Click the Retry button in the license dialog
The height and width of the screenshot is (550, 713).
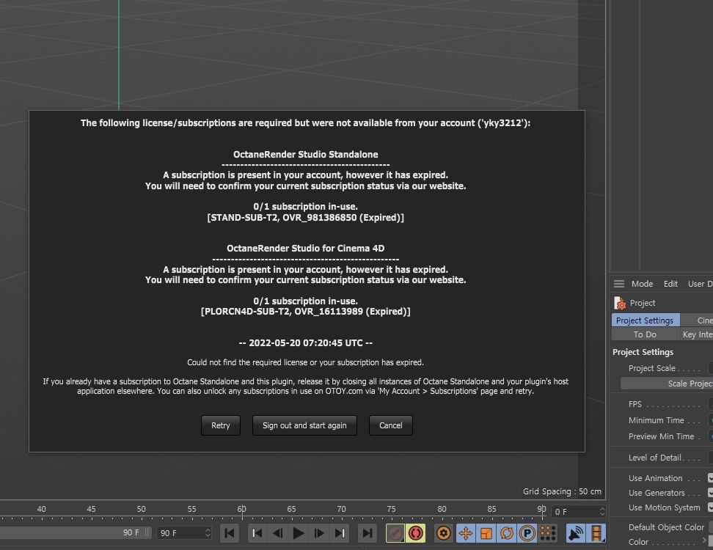[x=221, y=425]
